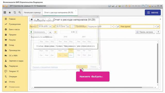
Task: Click the search magnifier icon
Action: (x=20, y=12)
